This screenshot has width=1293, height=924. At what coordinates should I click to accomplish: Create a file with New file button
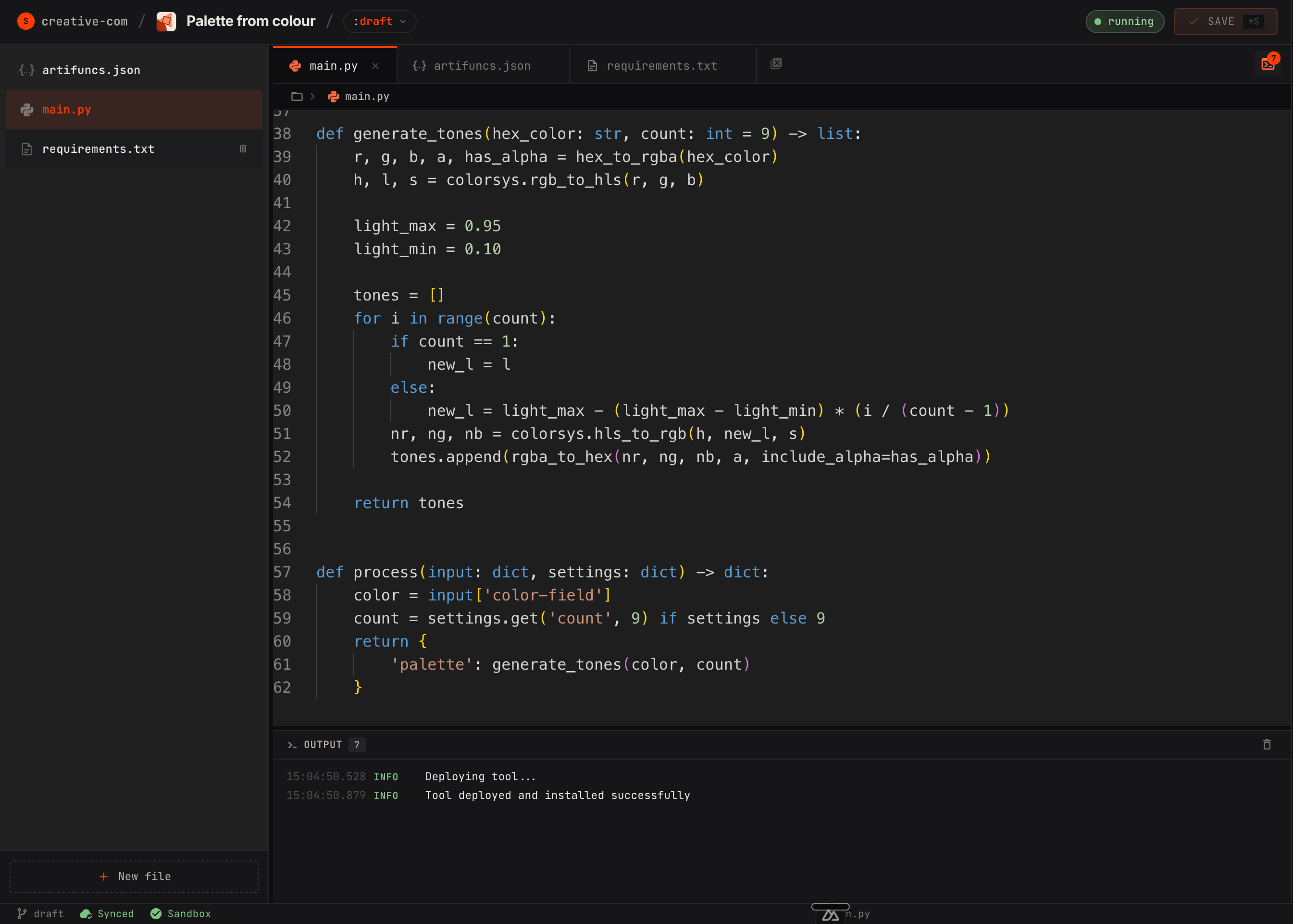134,876
